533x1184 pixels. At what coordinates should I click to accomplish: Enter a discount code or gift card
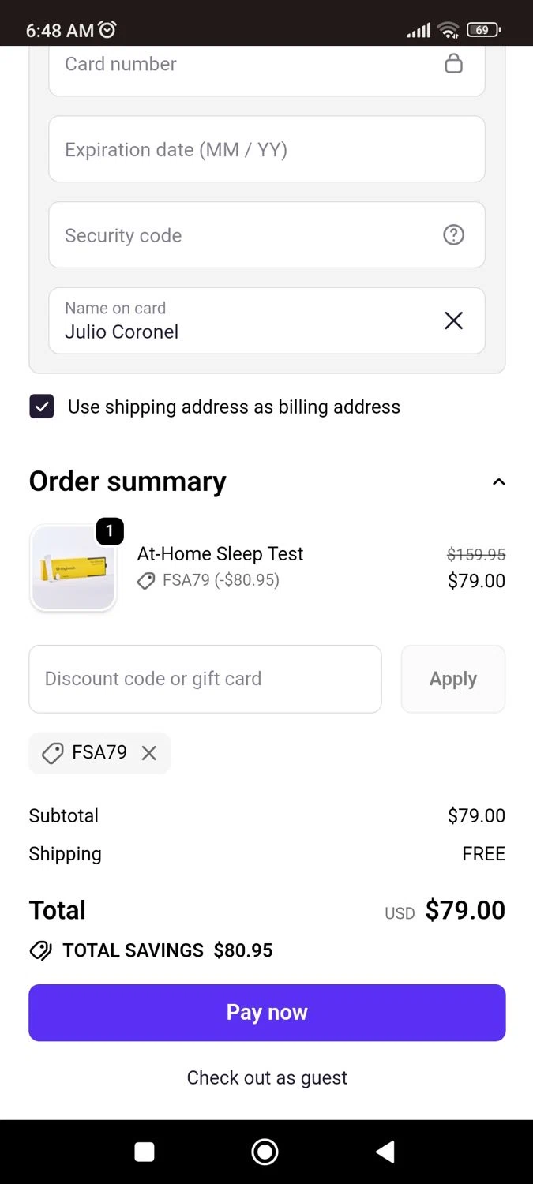[205, 679]
